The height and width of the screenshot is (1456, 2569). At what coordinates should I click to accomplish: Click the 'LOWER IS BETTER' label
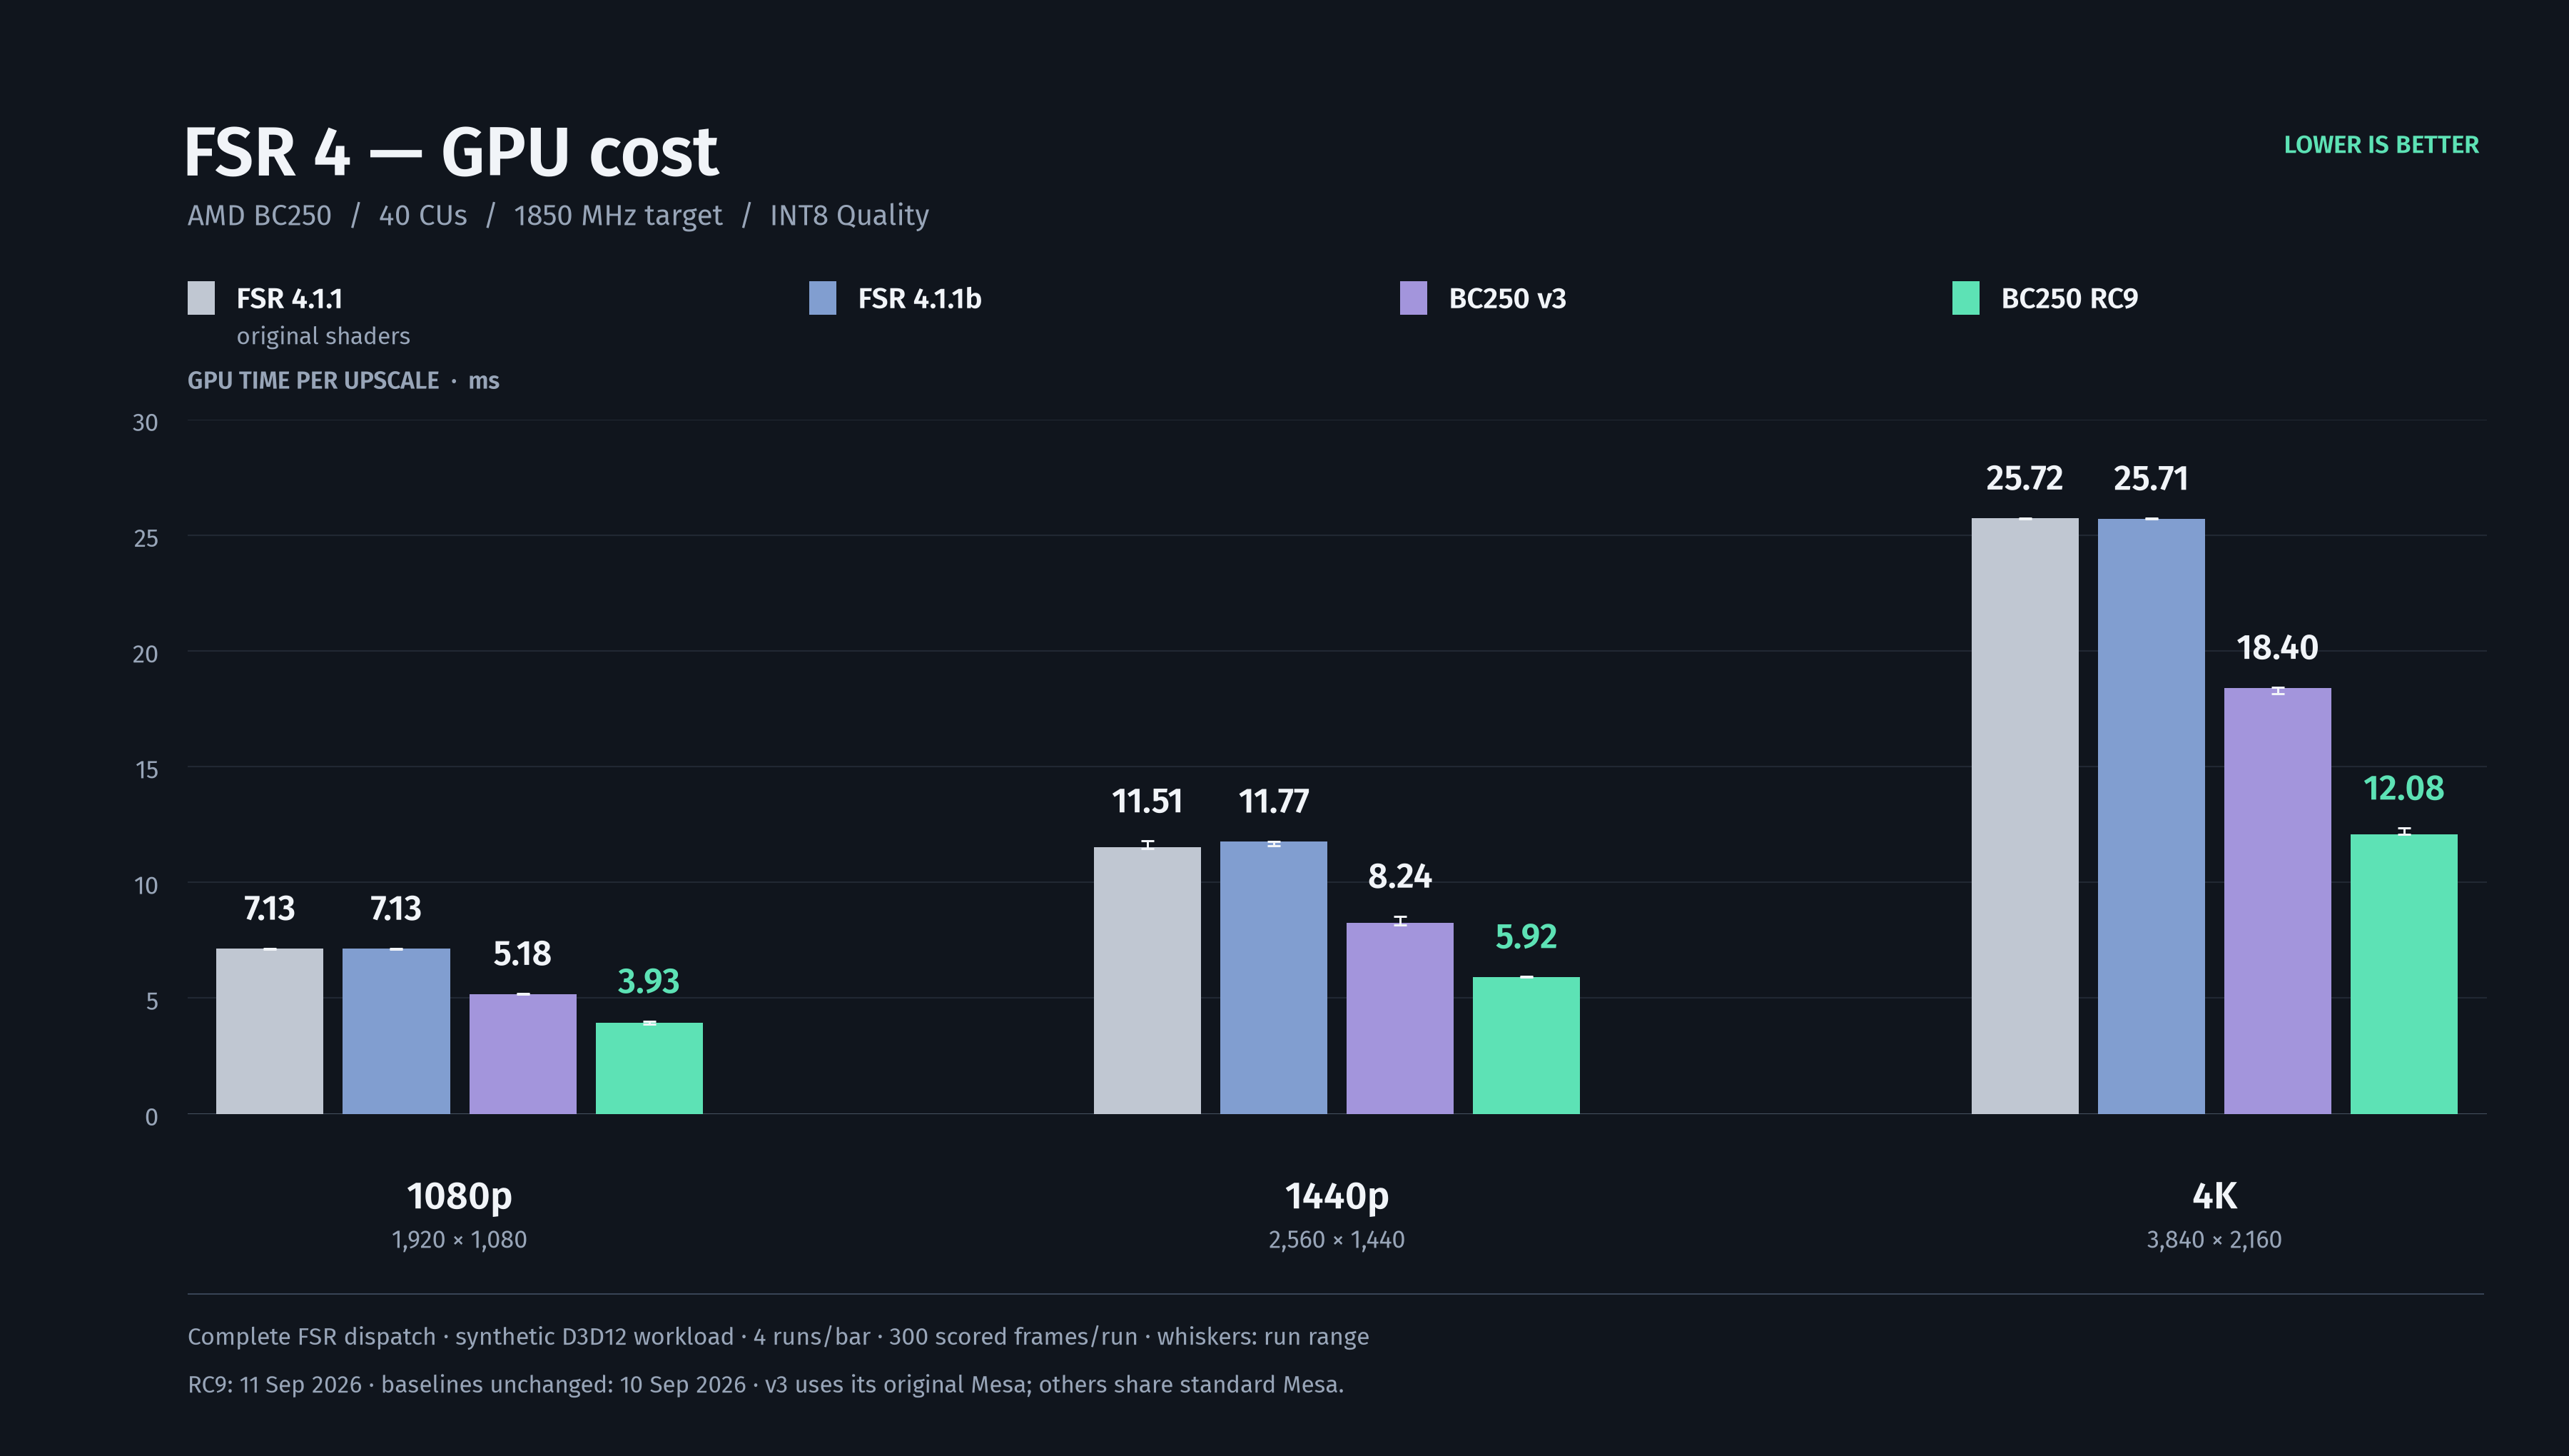click(2381, 145)
